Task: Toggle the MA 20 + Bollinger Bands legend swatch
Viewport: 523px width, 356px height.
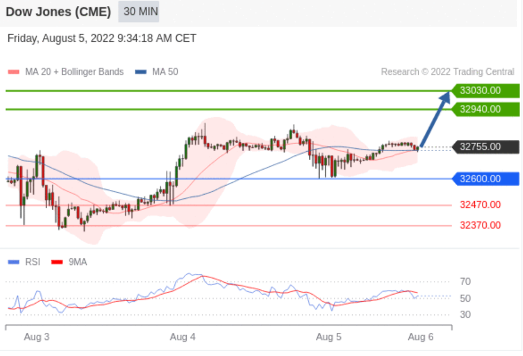Action: (14, 71)
